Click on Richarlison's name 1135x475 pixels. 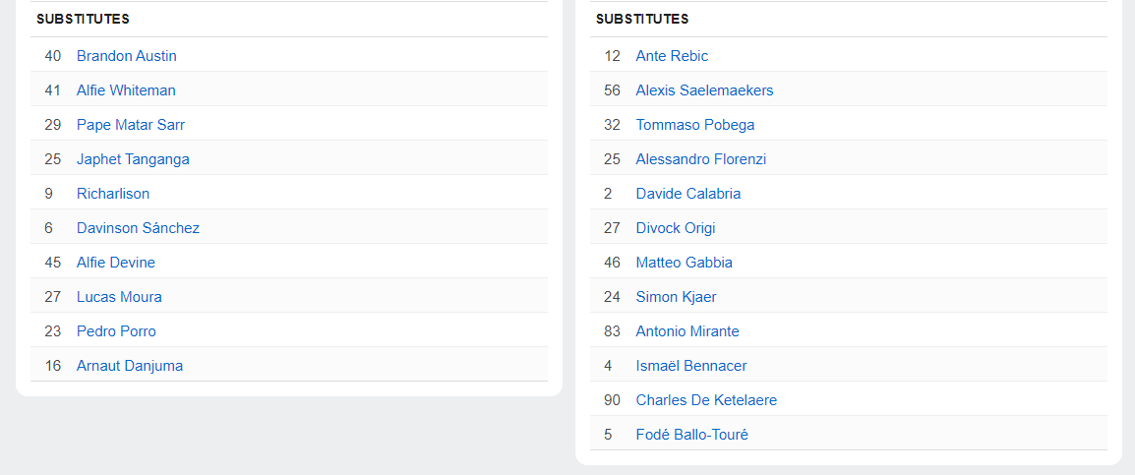113,194
